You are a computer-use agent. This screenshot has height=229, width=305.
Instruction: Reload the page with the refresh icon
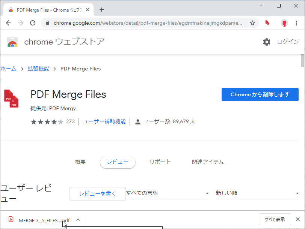coord(33,23)
